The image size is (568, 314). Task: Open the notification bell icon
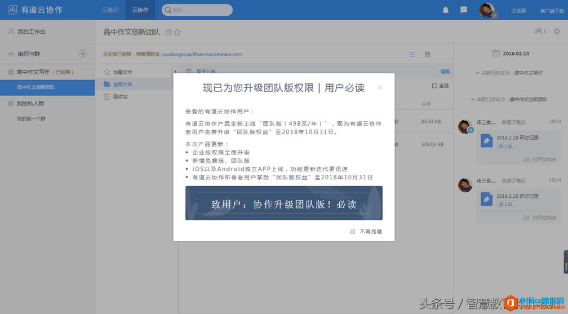(x=446, y=10)
